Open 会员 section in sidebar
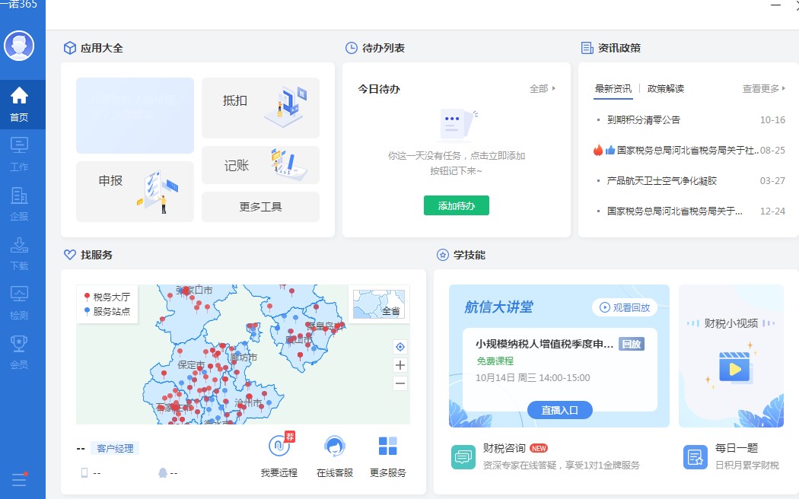Screen dimensions: 799x499 pyautogui.click(x=19, y=352)
